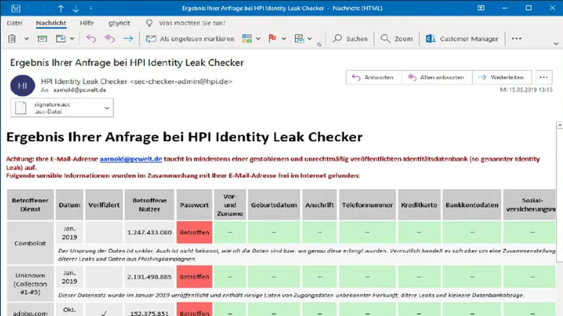This screenshot has height=316, width=563.
Task: Open Ribbon Display Options in title bar
Action: click(x=480, y=8)
